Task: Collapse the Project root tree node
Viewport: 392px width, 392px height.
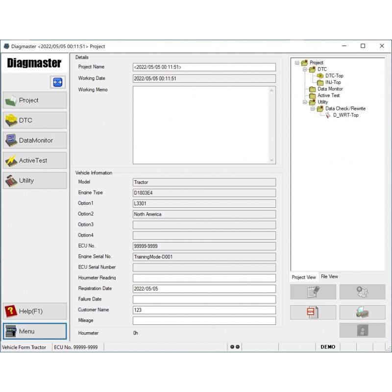Action: point(297,63)
